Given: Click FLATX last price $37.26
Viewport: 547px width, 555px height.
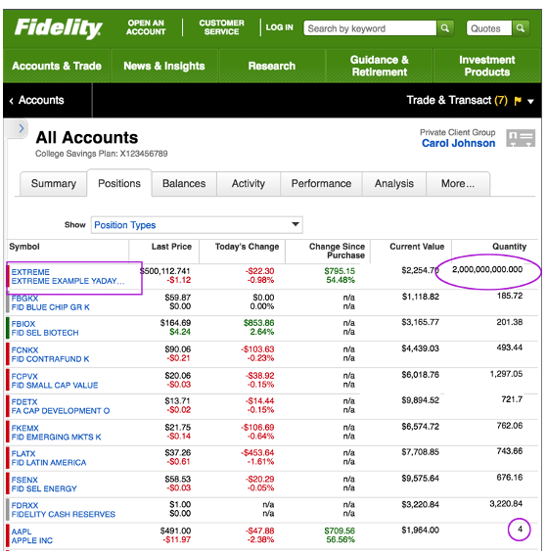Looking at the screenshot, I should (x=178, y=453).
